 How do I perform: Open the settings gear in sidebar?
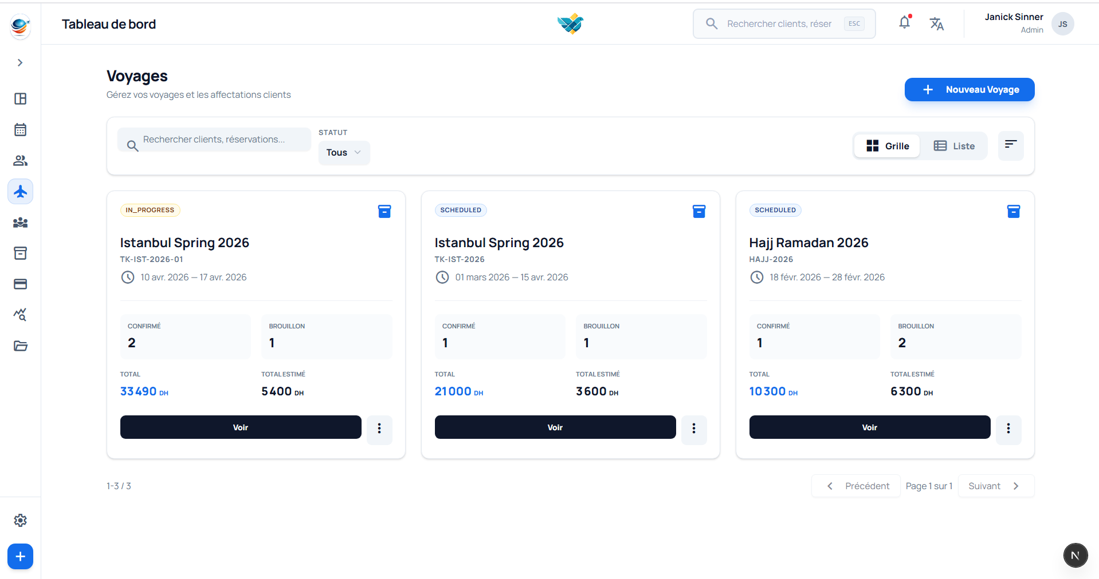pos(20,520)
